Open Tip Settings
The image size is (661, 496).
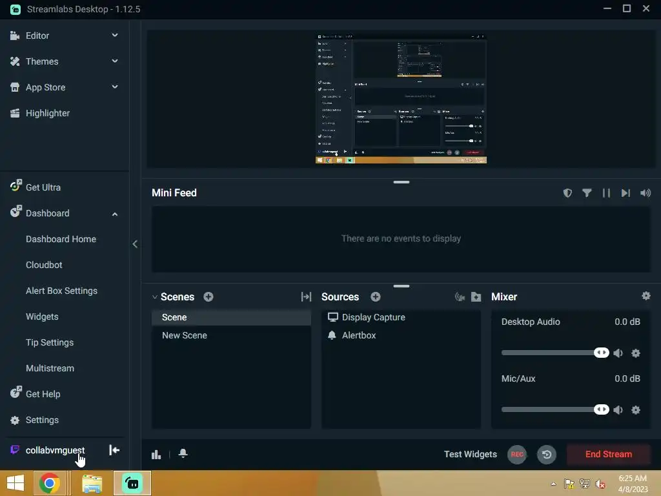[x=50, y=342]
